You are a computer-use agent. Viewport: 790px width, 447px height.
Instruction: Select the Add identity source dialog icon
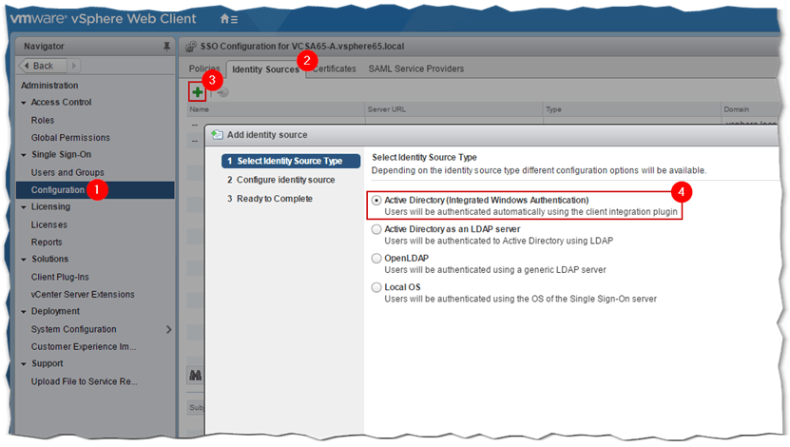217,134
